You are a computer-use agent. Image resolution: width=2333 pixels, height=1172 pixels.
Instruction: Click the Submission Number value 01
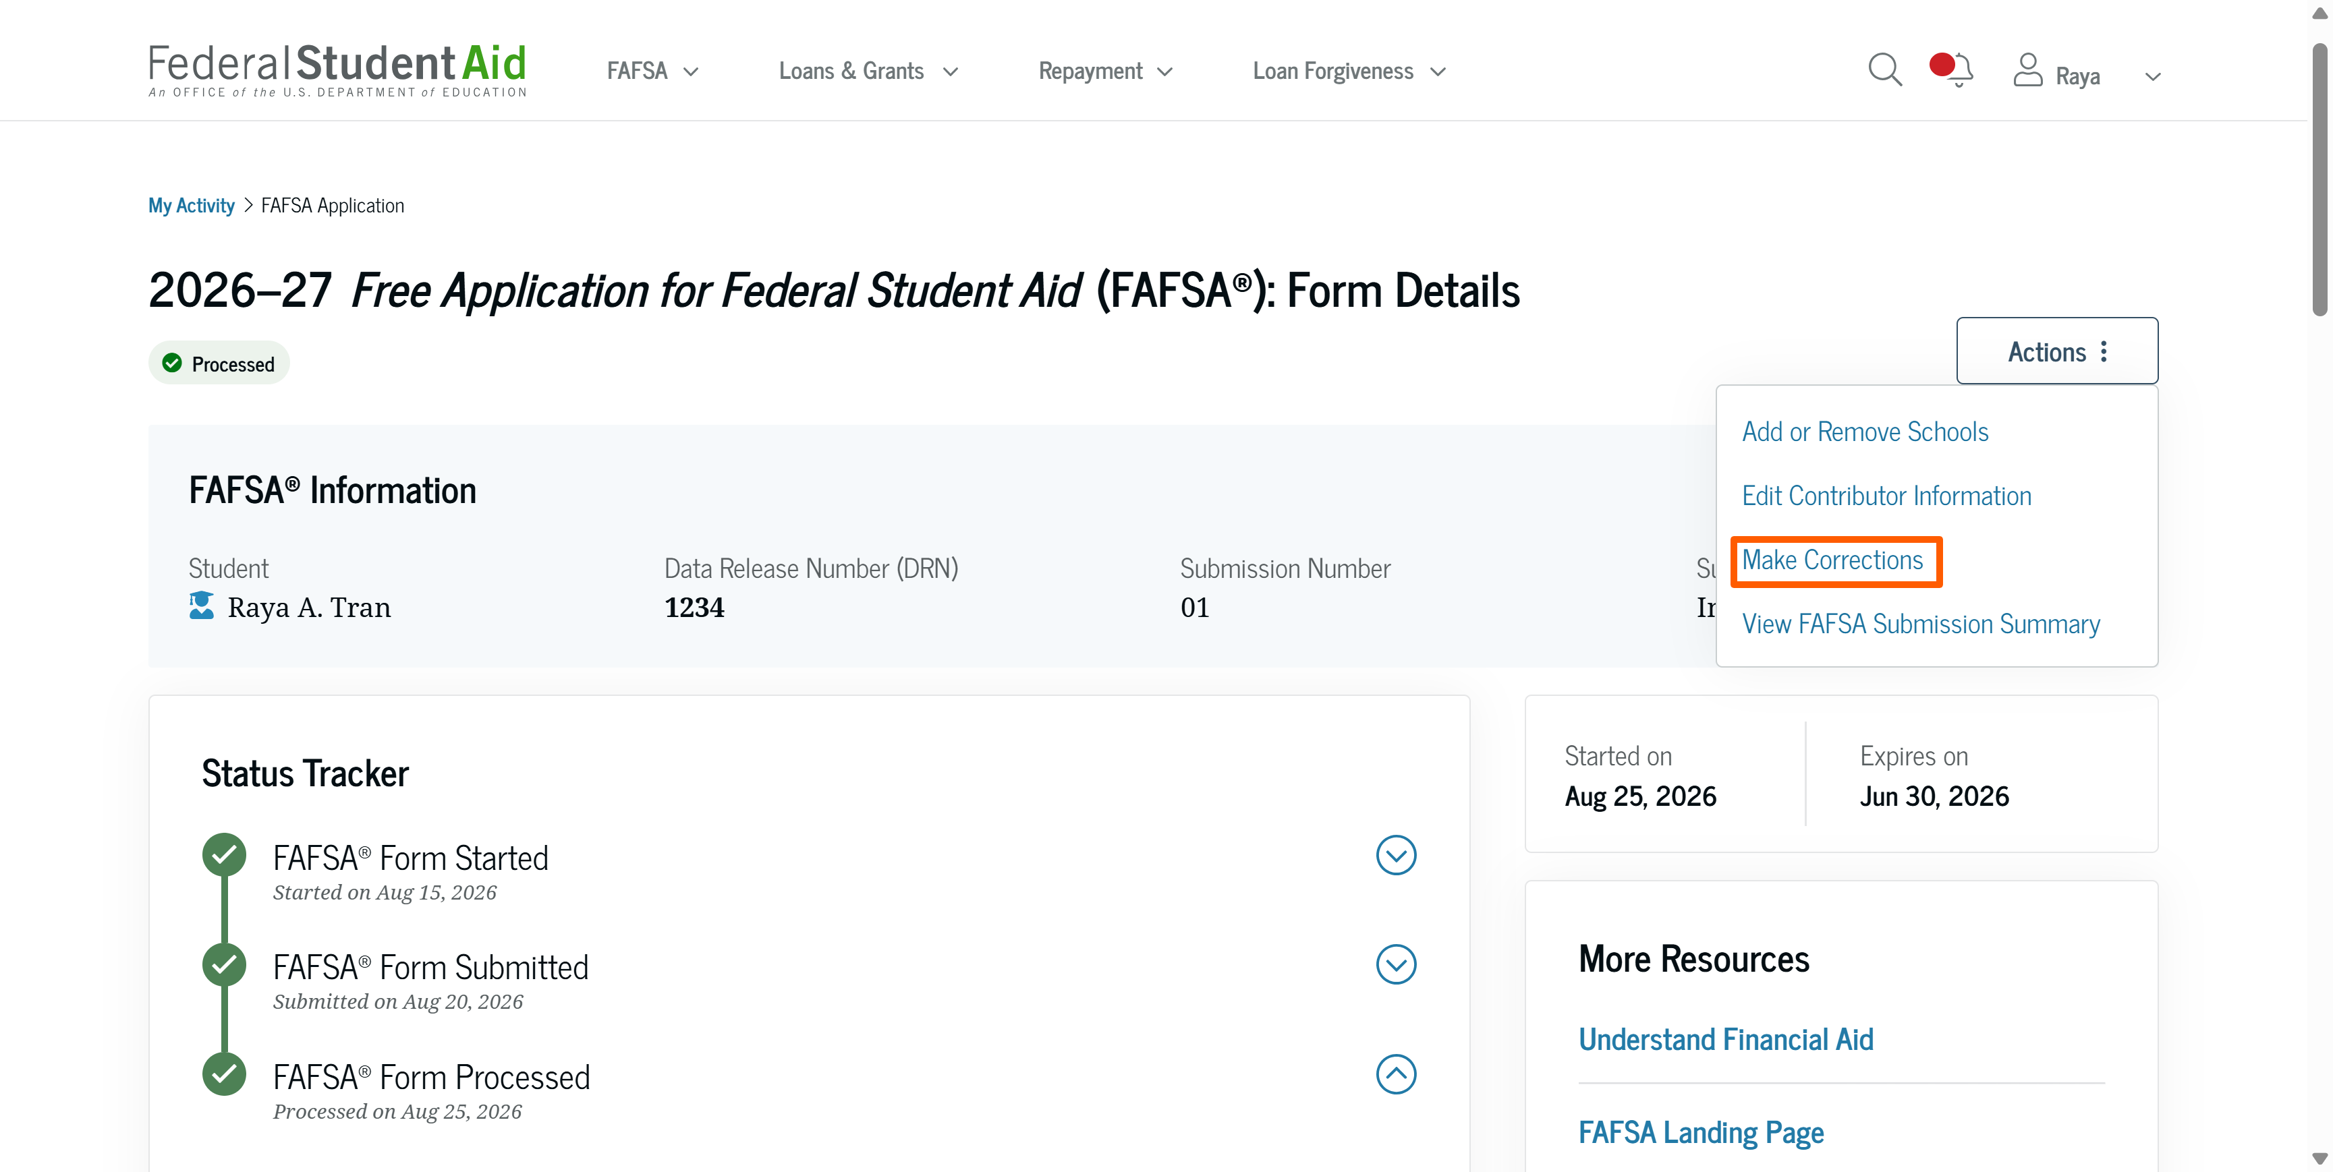point(1195,608)
